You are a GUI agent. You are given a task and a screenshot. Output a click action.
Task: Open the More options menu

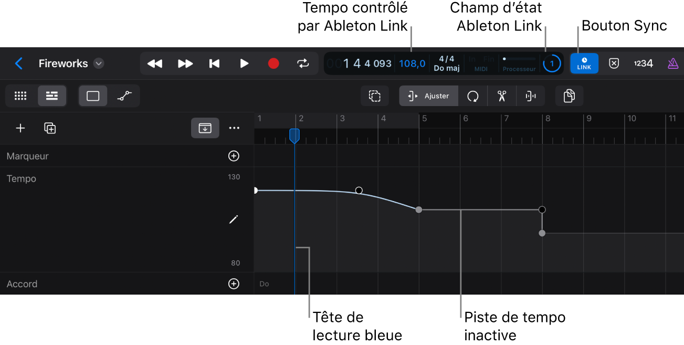pos(234,128)
